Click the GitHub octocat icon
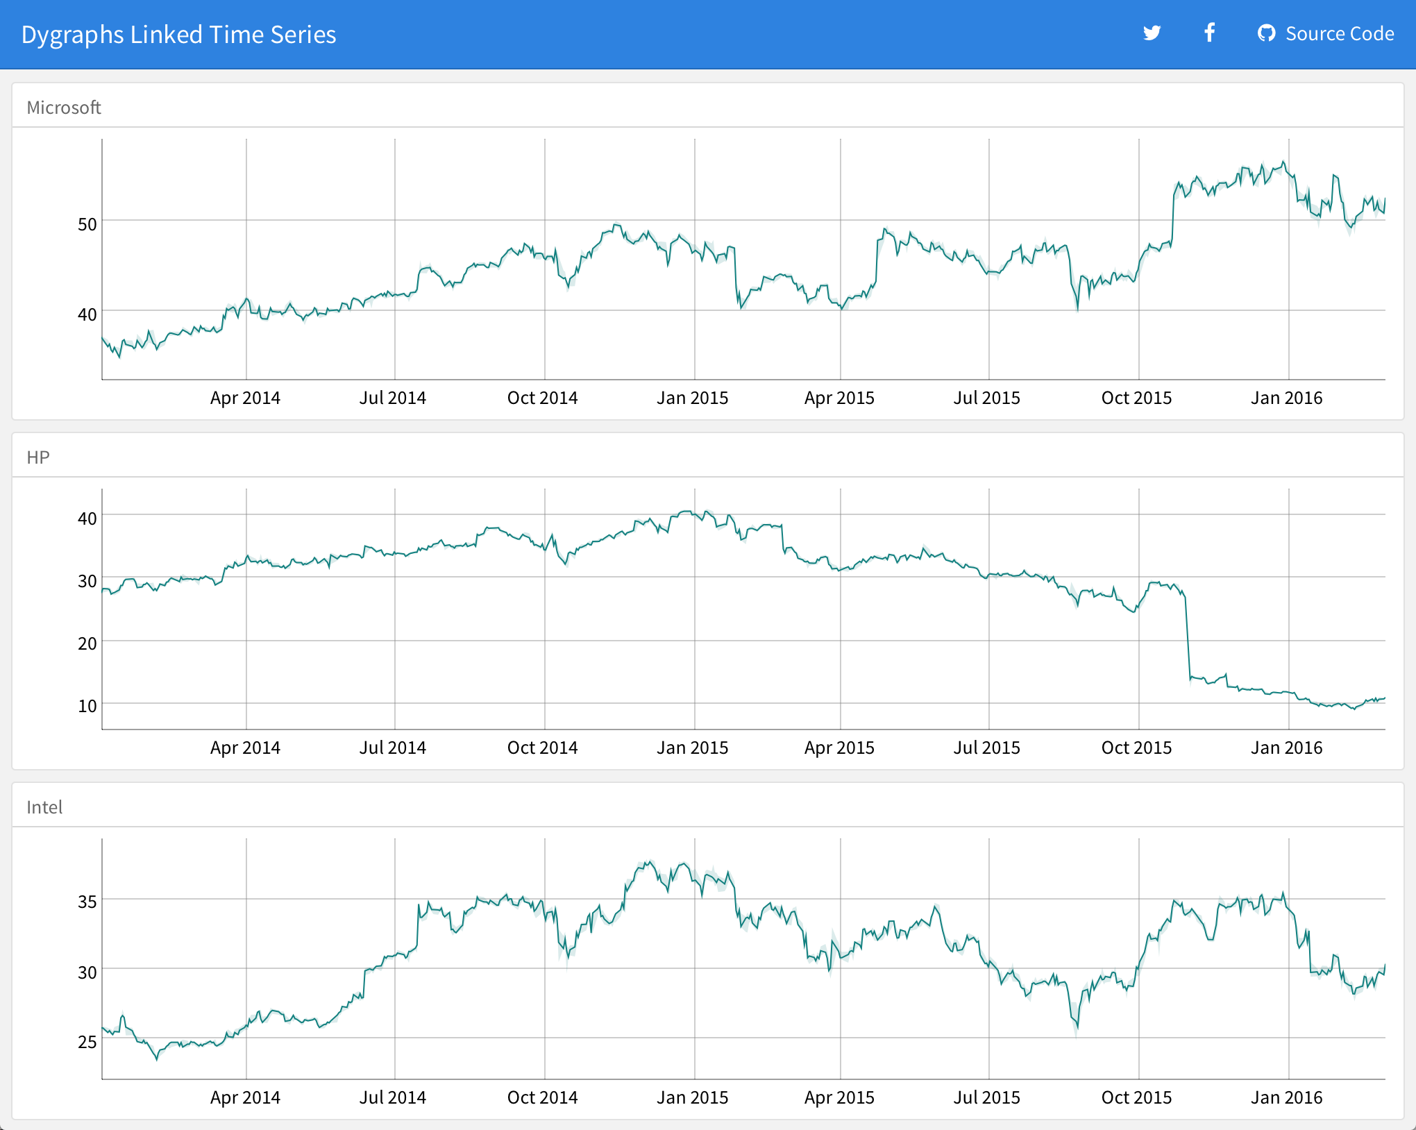 point(1266,33)
